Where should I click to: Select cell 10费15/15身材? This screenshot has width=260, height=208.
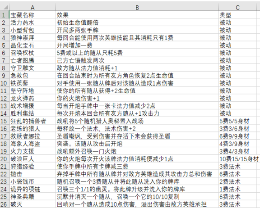coord(239,159)
